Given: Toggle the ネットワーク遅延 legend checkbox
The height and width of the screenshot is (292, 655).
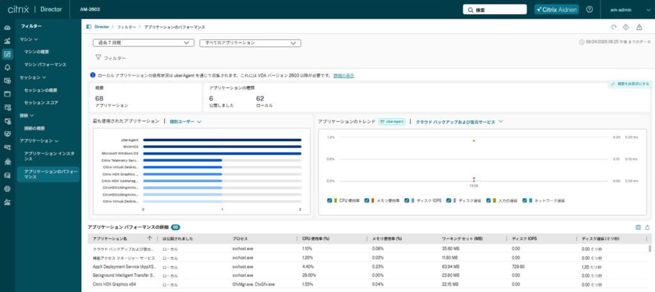Looking at the screenshot, I should tap(525, 201).
